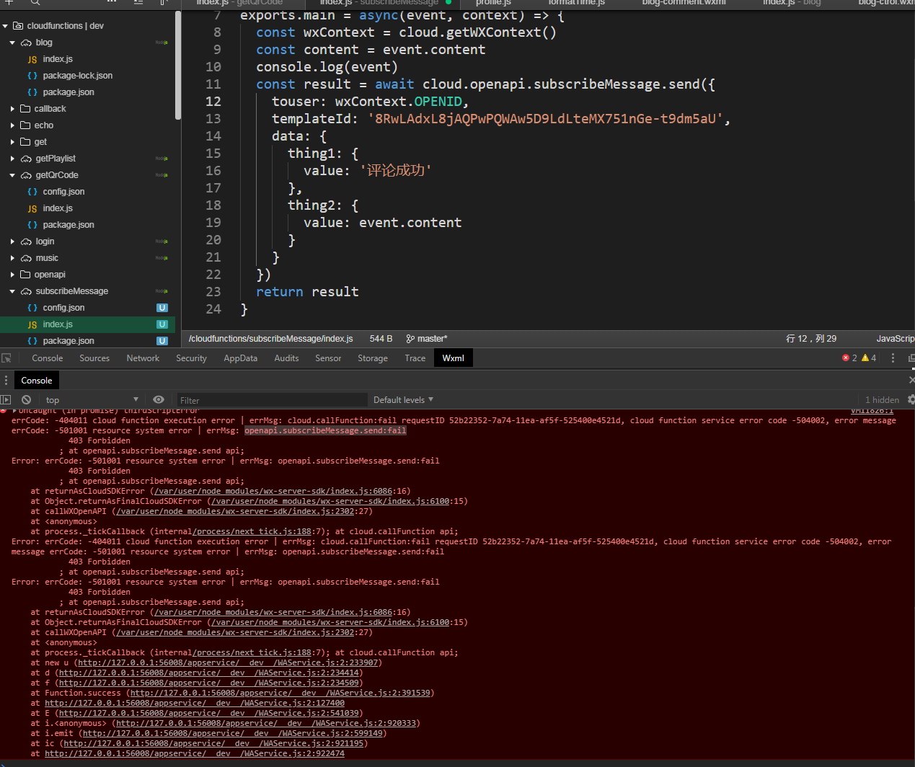Viewport: 915px width, 767px height.
Task: Focus the console Filter input field
Action: point(272,400)
